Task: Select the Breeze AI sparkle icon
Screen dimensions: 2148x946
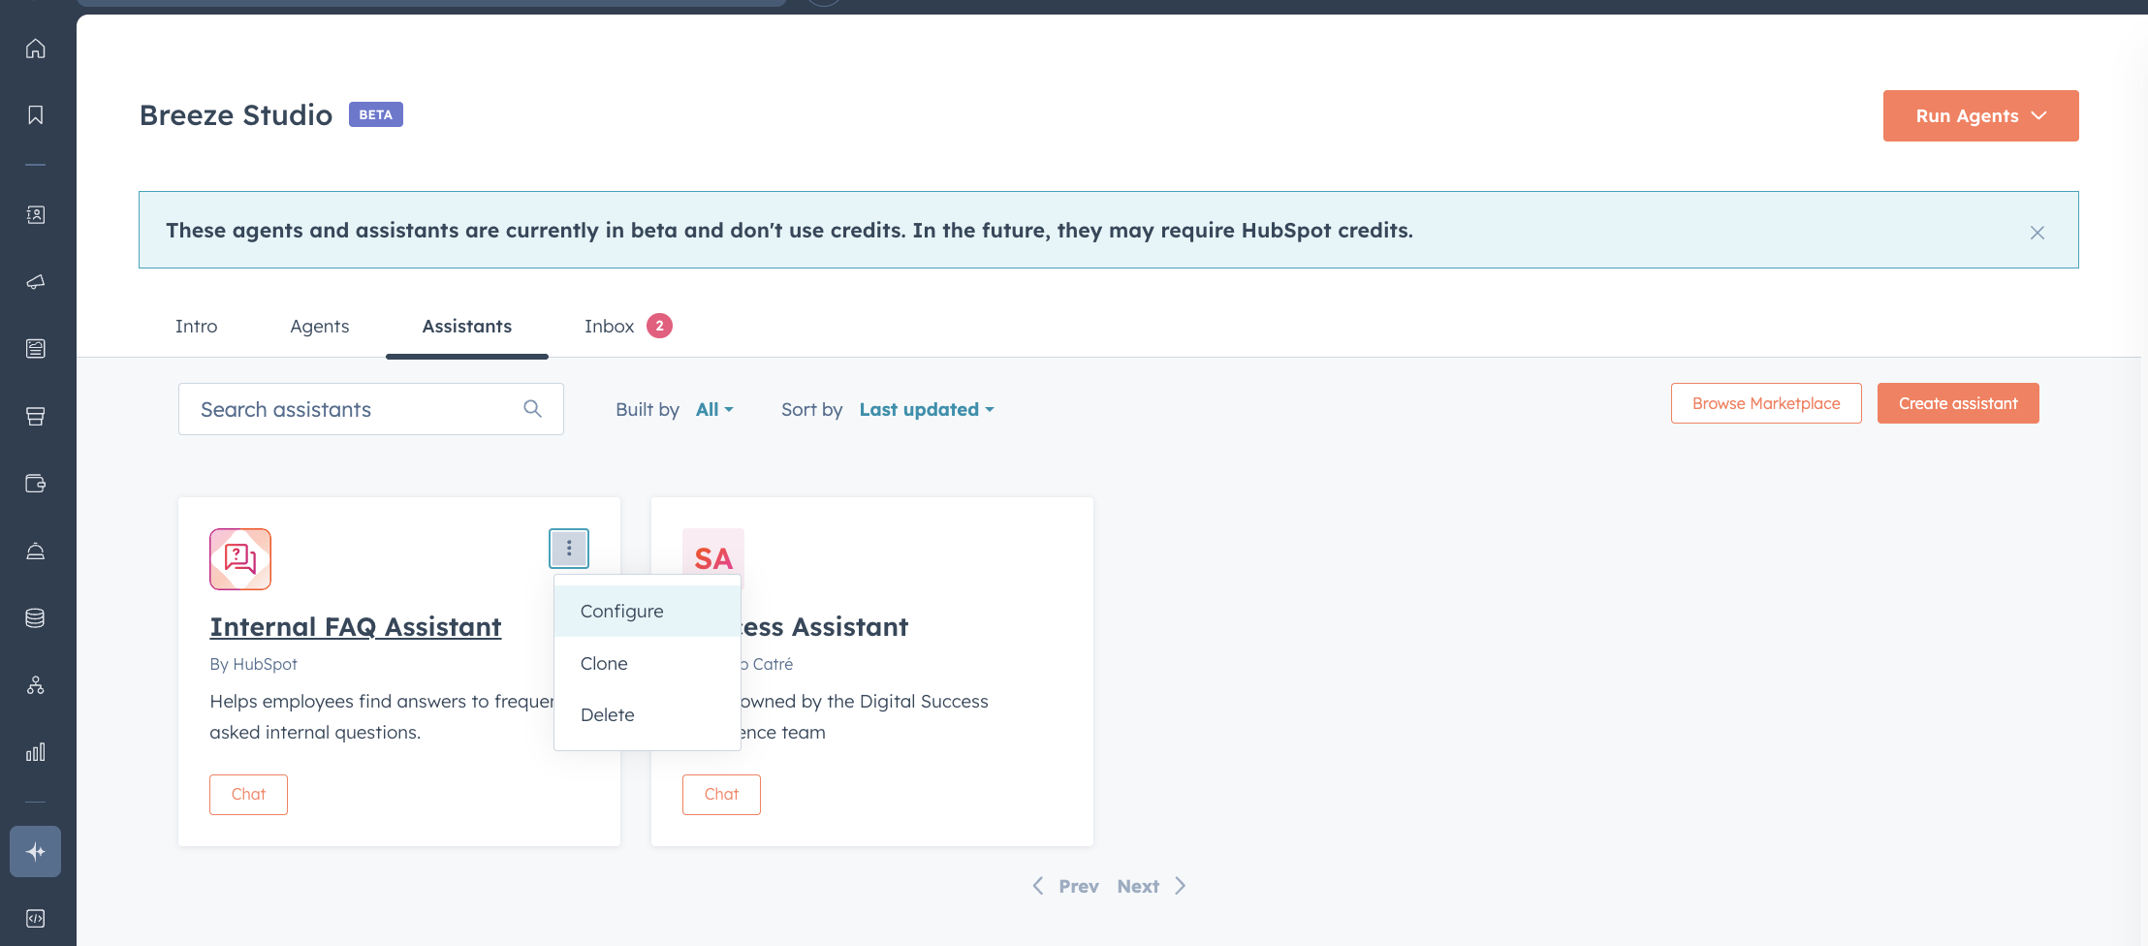Action: [36, 851]
